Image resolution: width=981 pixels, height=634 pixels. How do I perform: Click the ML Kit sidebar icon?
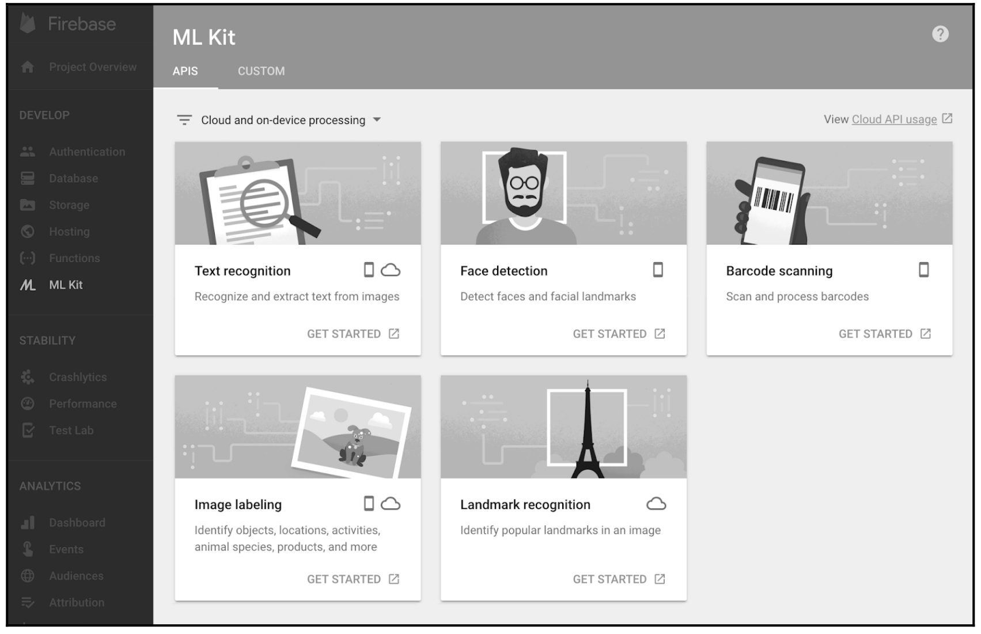(28, 285)
